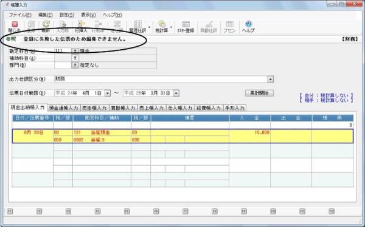Click the 補助科目 code input field

point(63,58)
